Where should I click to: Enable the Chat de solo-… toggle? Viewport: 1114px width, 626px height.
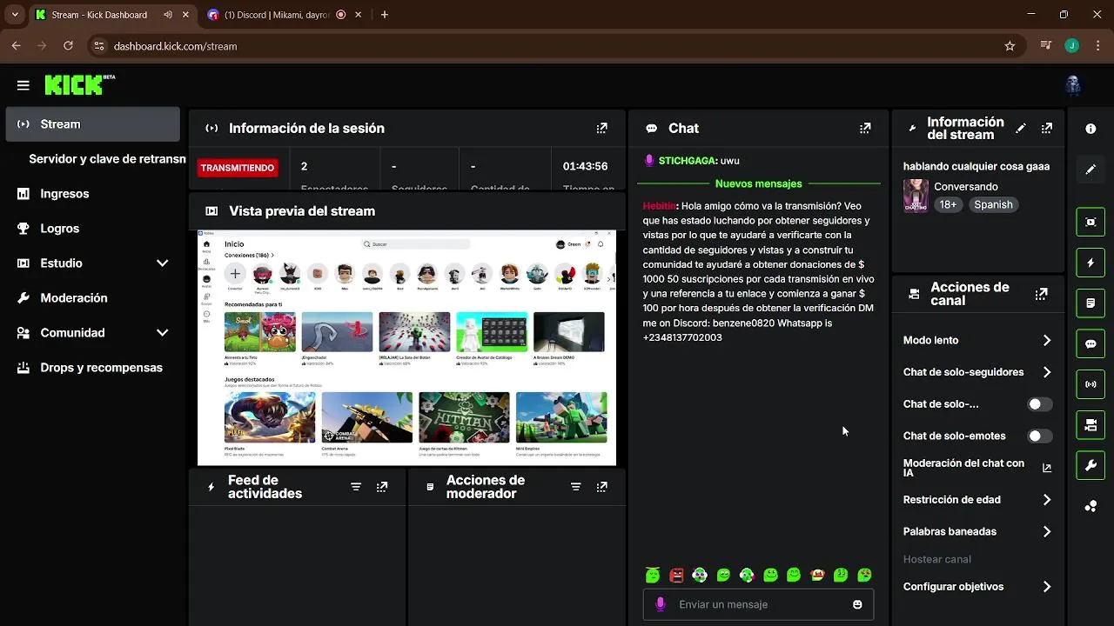1039,404
